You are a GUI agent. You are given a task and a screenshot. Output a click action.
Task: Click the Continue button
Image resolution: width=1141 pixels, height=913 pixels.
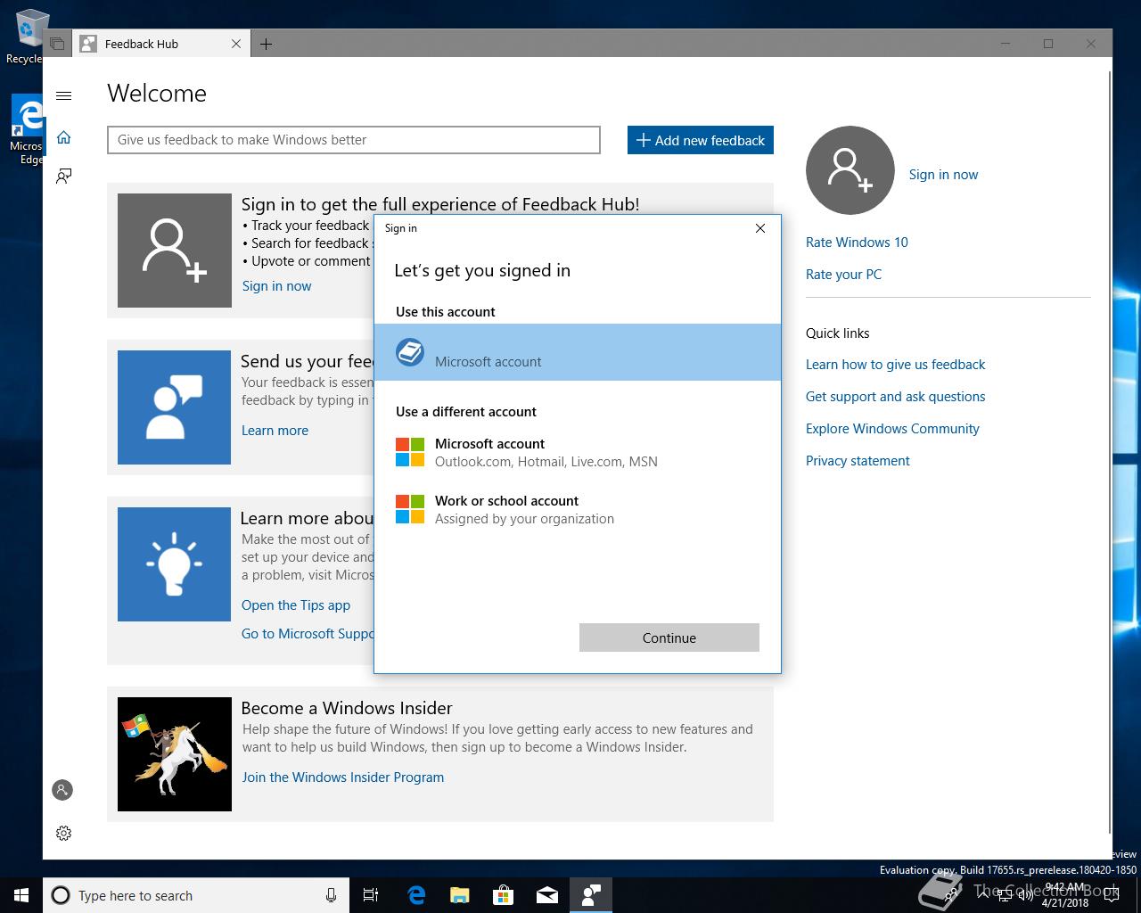pyautogui.click(x=669, y=637)
